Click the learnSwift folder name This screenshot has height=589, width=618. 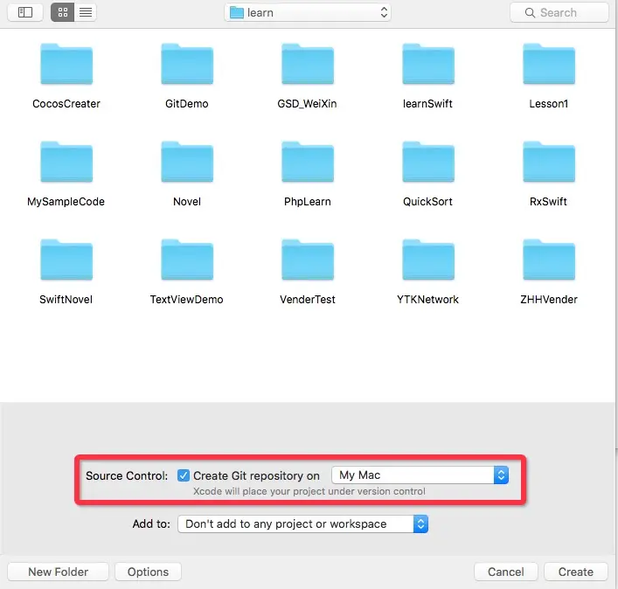coord(427,104)
